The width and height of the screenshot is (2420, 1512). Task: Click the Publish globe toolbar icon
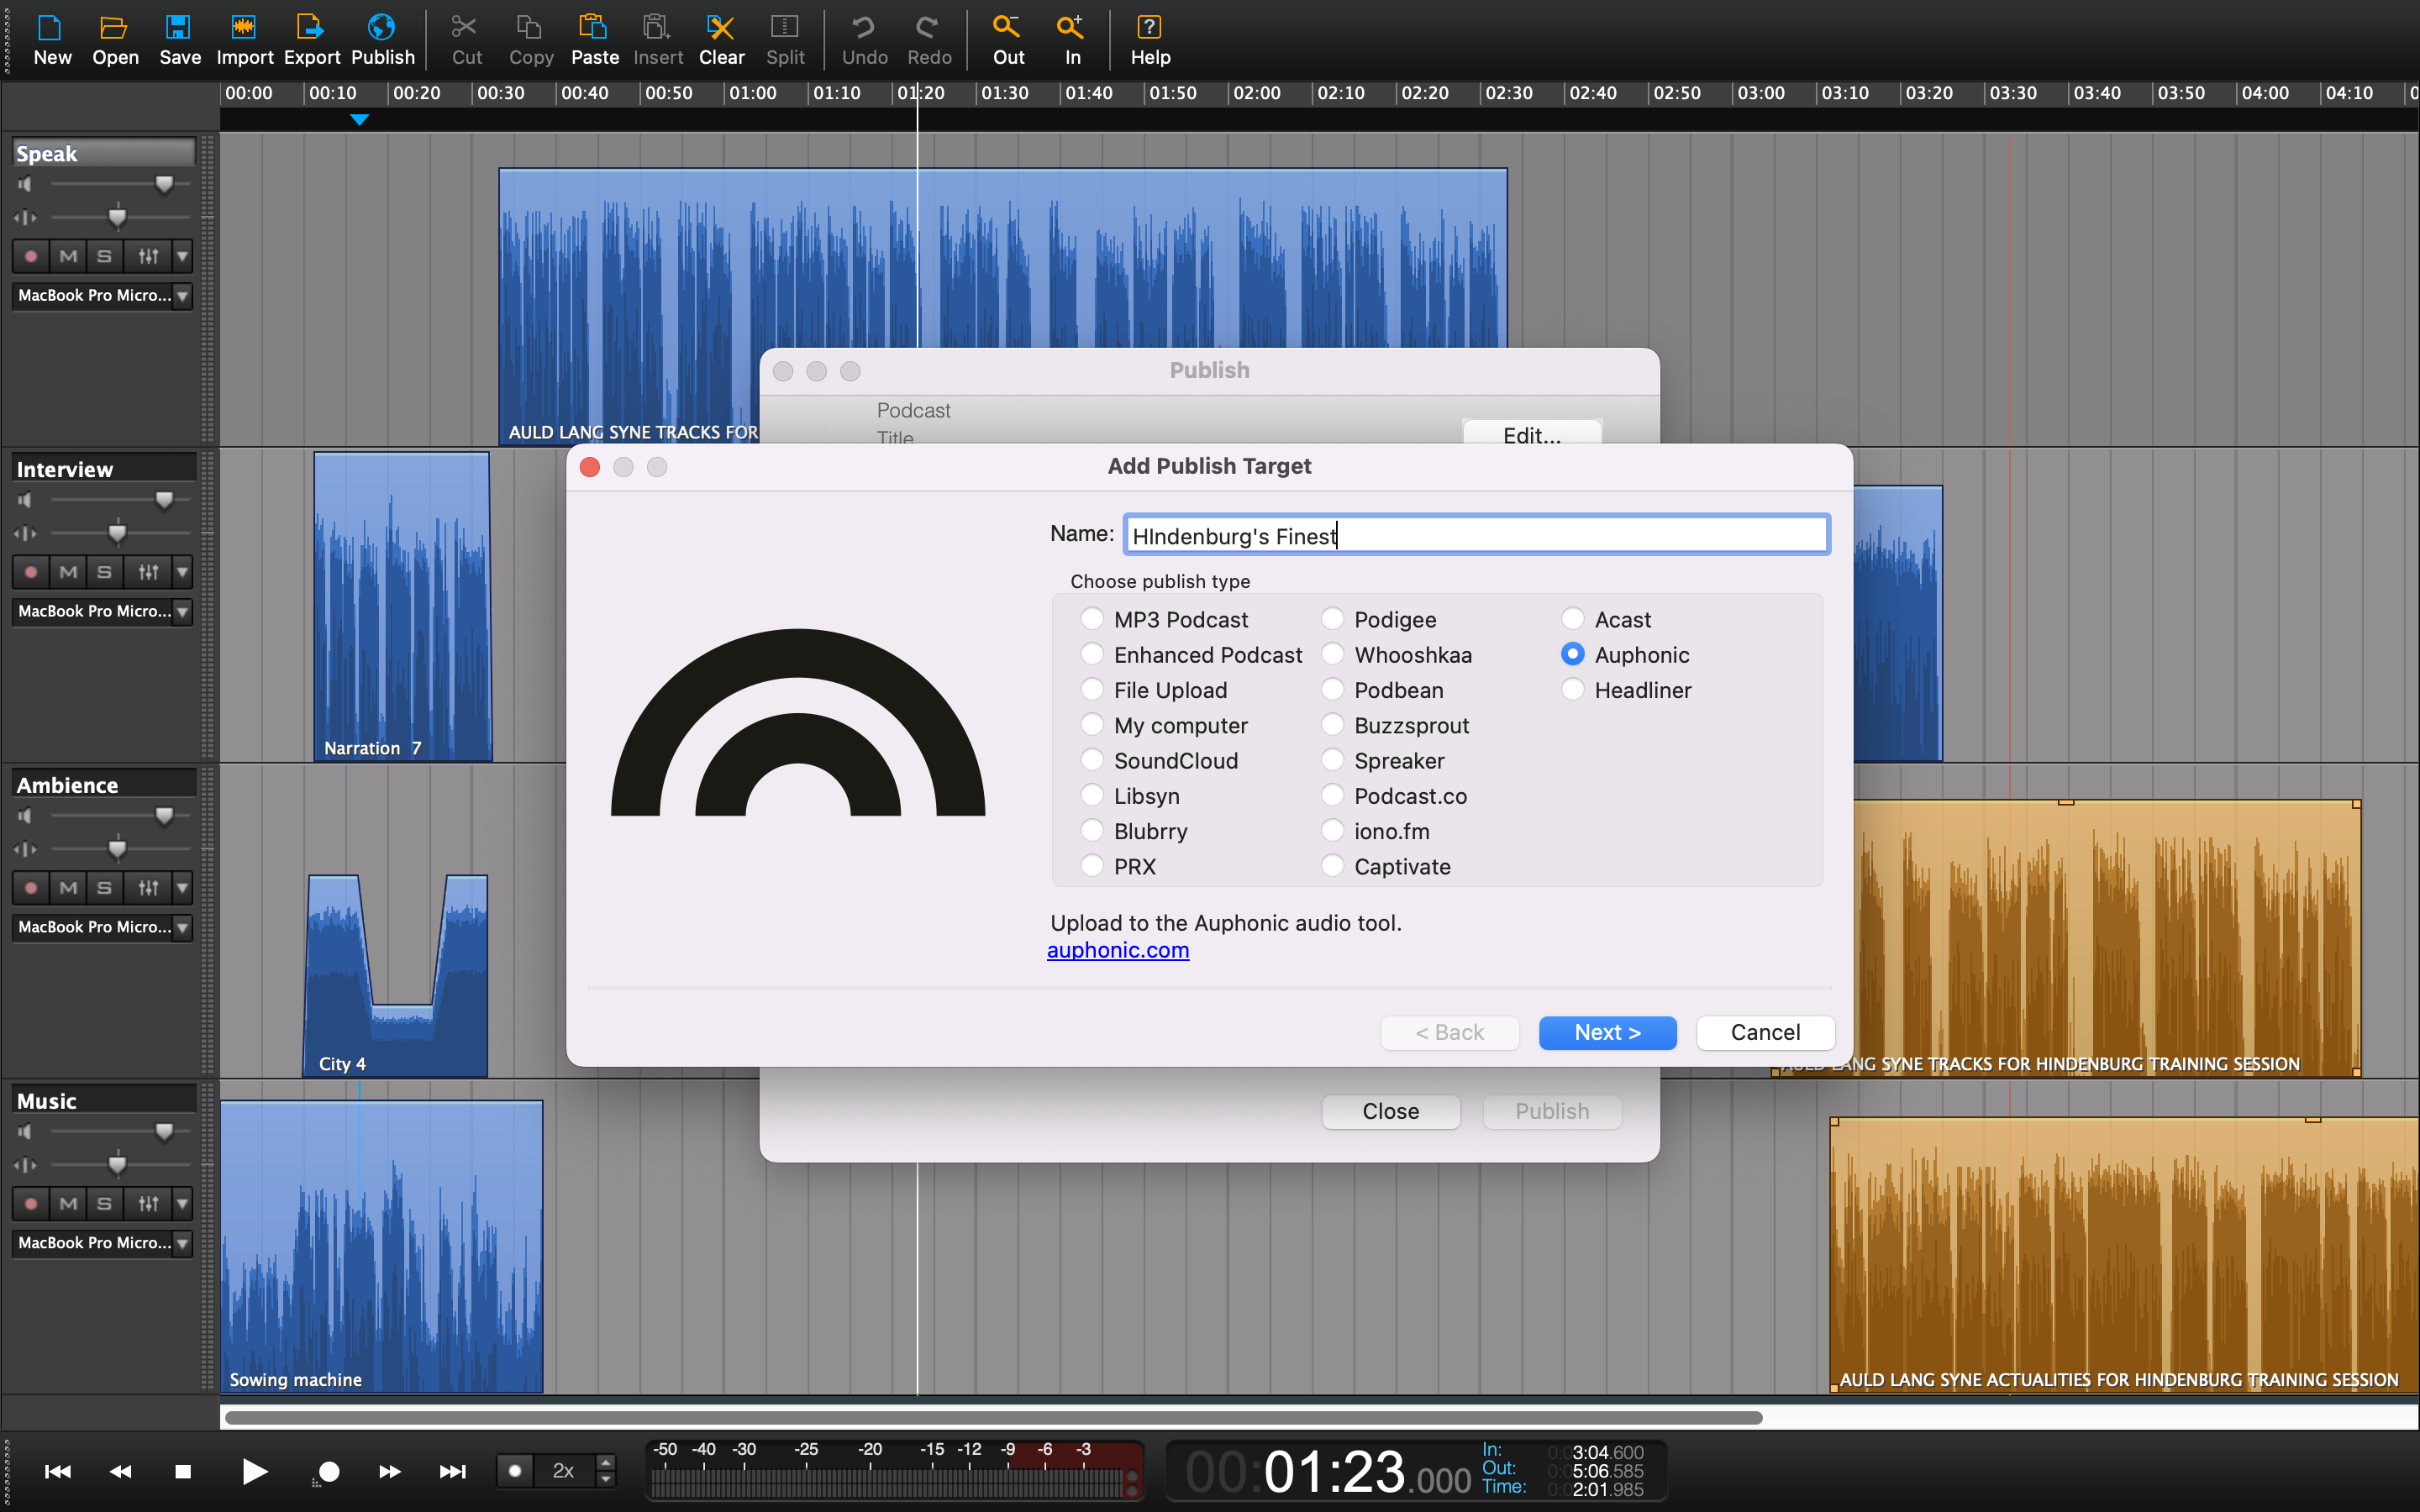[x=382, y=40]
